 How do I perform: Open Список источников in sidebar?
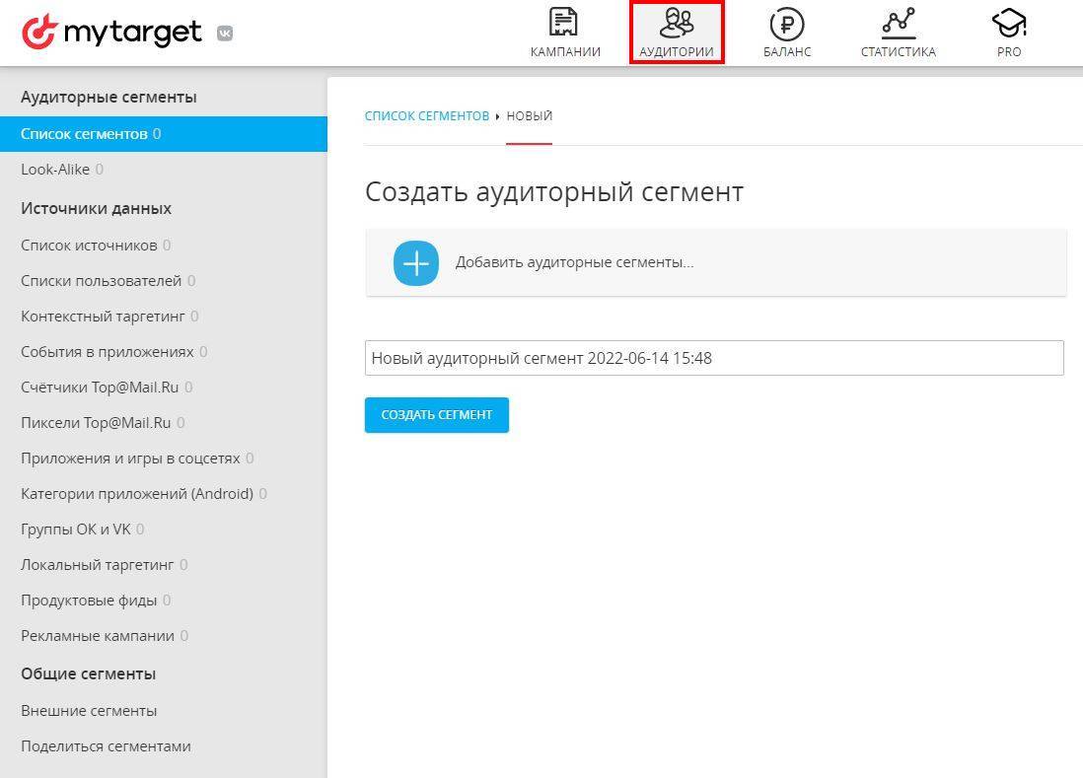89,246
